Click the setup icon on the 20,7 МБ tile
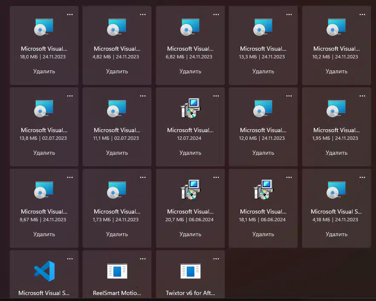376x301 pixels. (191, 189)
